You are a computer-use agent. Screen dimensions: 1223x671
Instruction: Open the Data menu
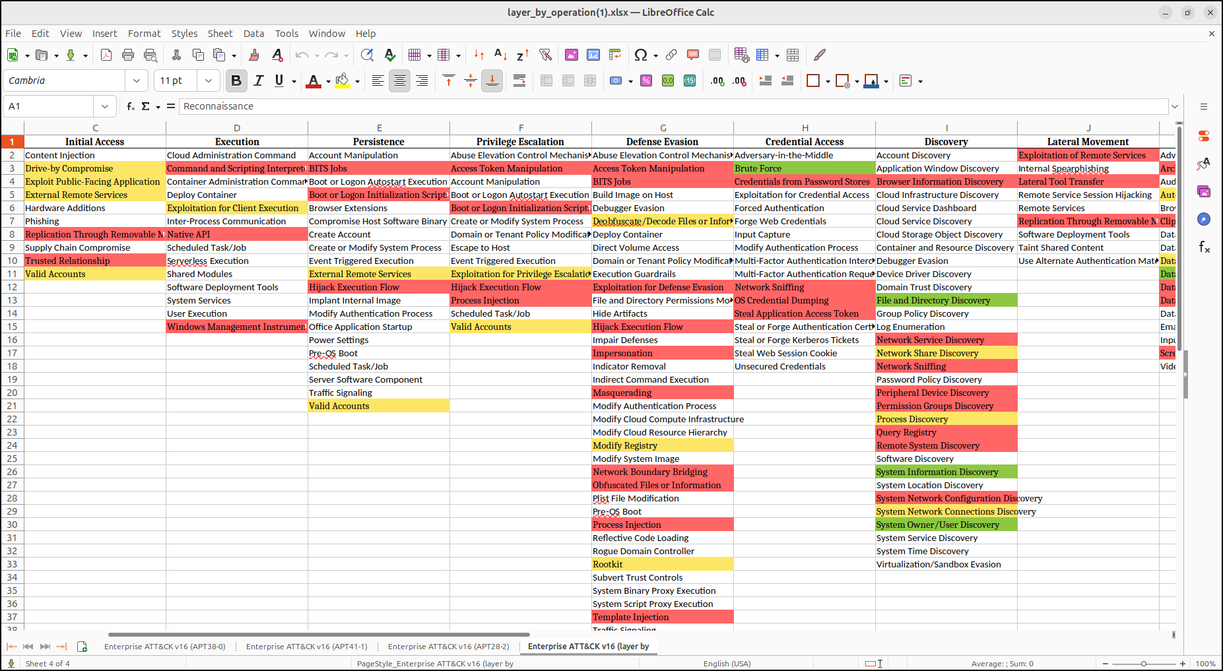point(253,34)
